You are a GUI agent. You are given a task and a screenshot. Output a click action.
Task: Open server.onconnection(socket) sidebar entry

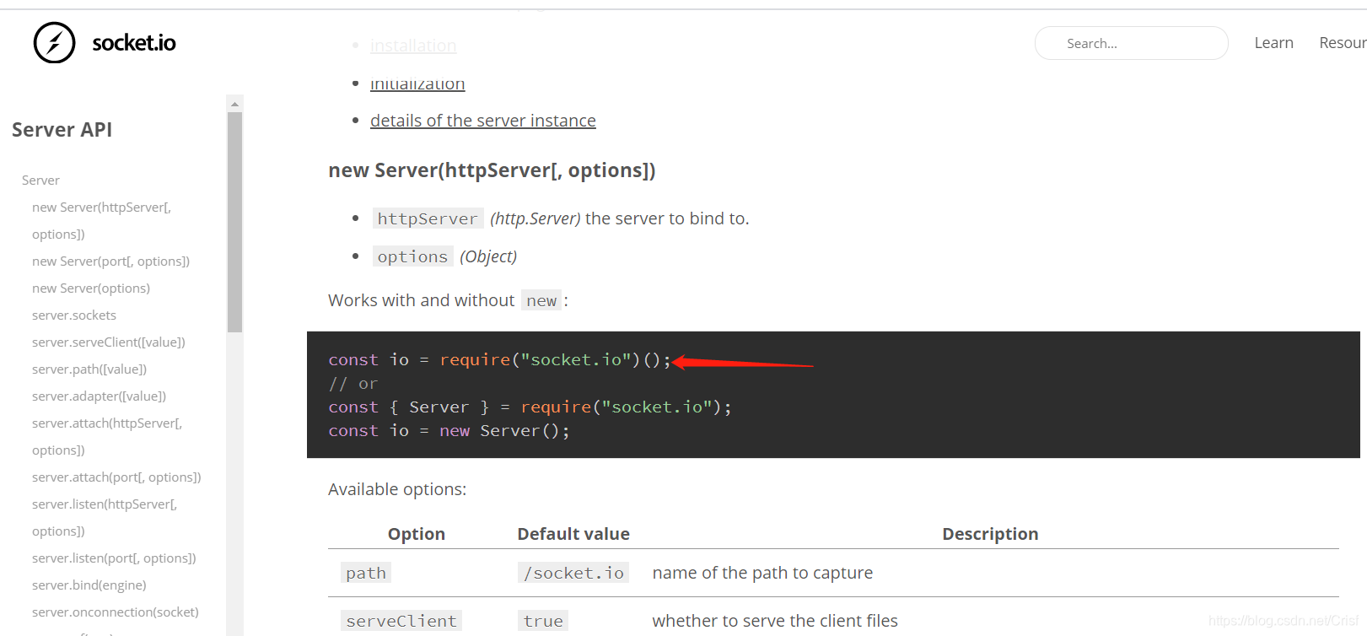point(116,612)
